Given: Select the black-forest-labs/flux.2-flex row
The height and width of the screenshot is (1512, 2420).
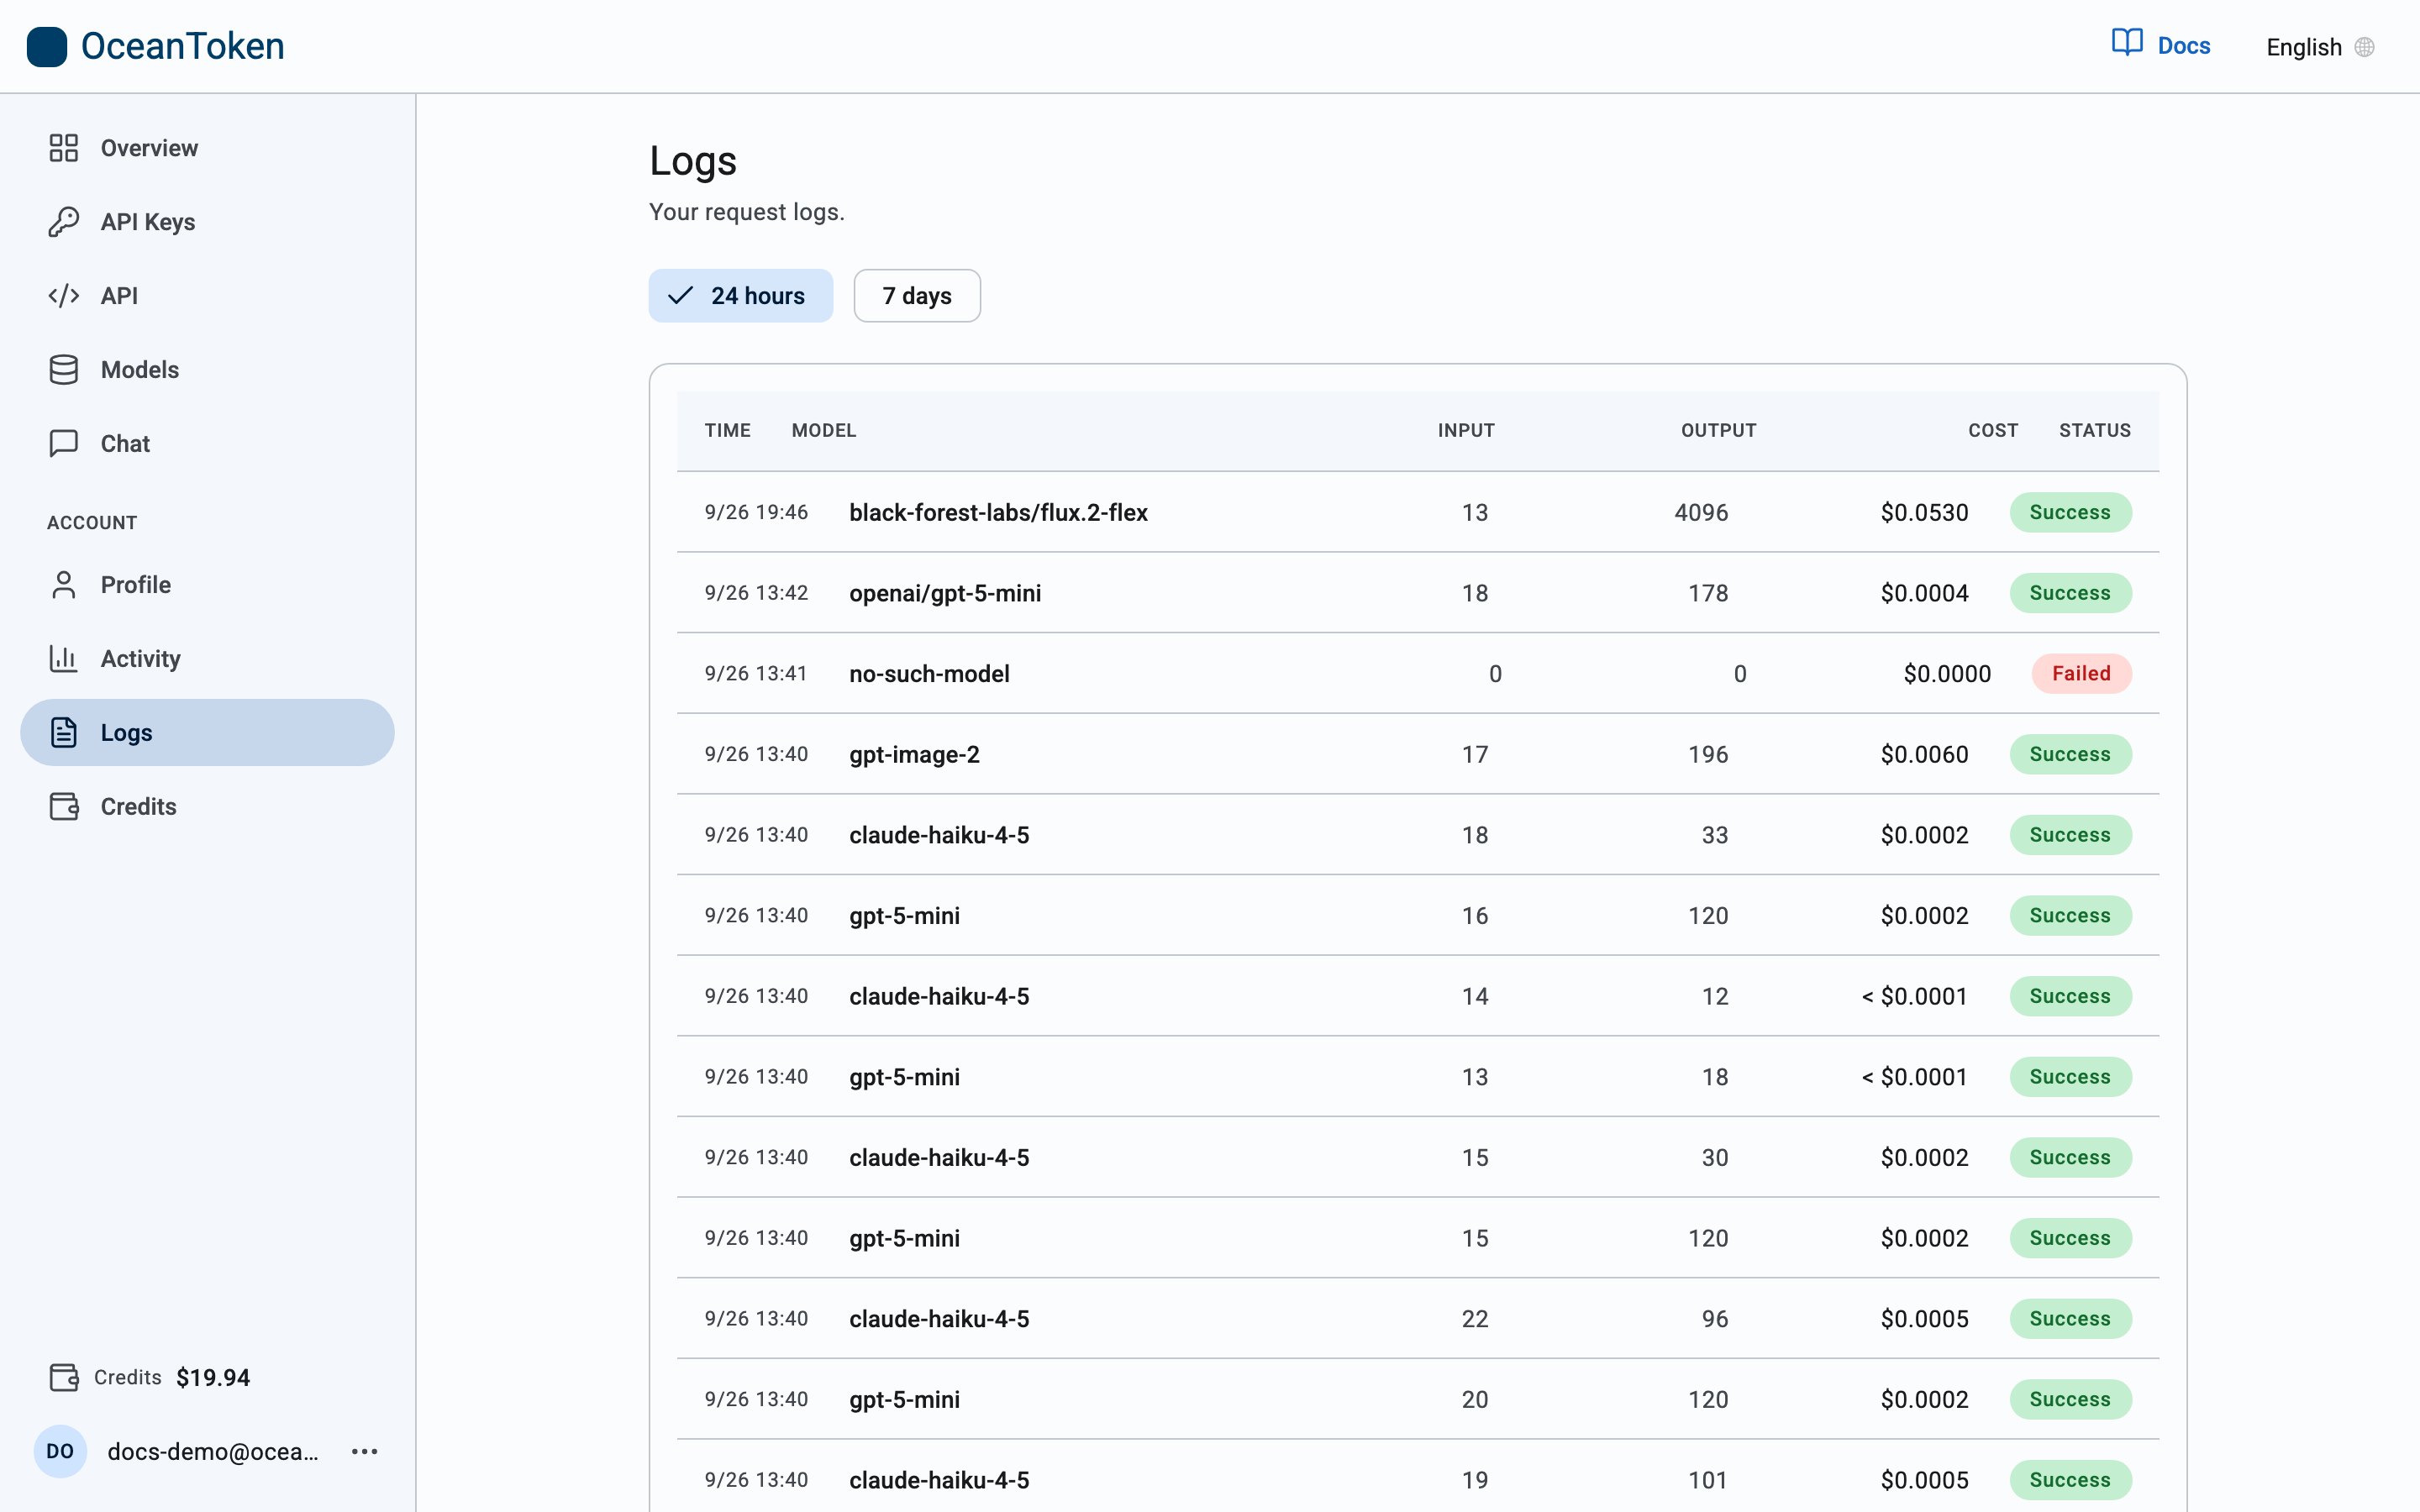Looking at the screenshot, I should click(1418, 512).
